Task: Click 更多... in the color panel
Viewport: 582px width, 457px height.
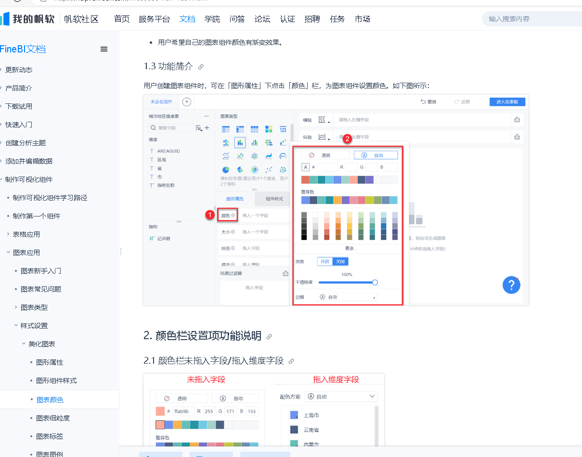Action: (x=351, y=248)
